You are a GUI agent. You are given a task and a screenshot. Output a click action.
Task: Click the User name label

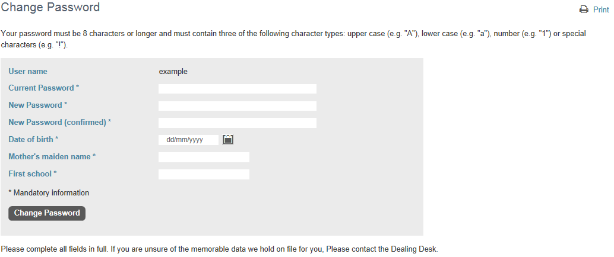coord(28,72)
